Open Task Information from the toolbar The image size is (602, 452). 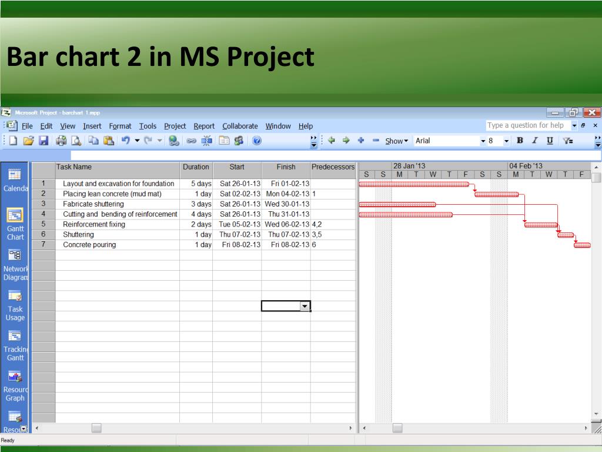pos(224,141)
